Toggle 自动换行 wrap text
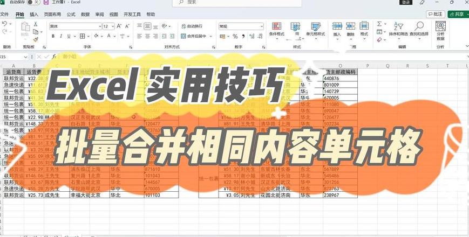Viewport: 469px width, 237px height. pos(192,26)
